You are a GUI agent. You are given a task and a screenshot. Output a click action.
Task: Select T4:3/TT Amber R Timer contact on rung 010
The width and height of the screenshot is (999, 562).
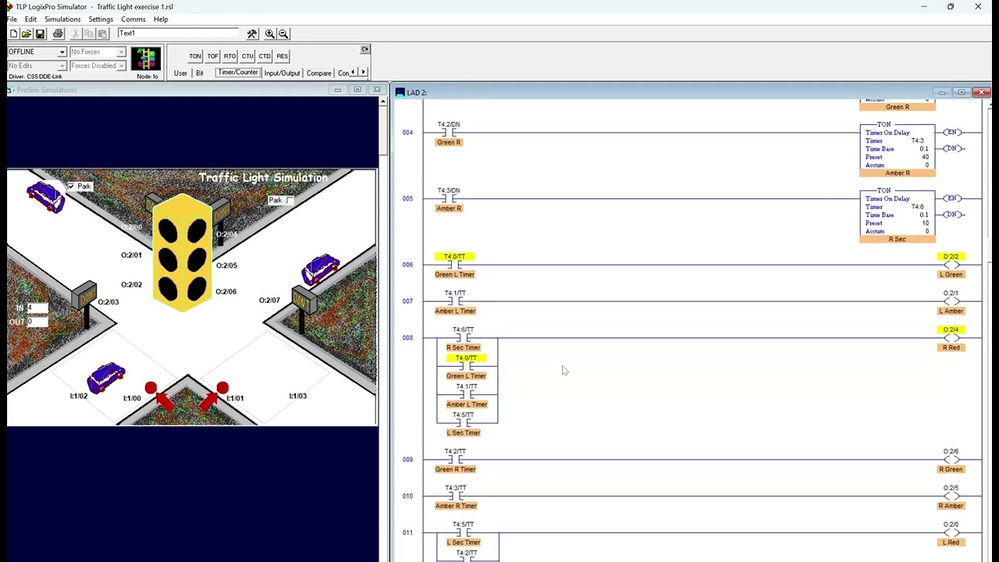pos(456,496)
